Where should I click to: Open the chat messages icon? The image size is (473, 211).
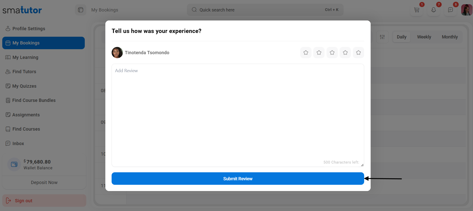450,10
